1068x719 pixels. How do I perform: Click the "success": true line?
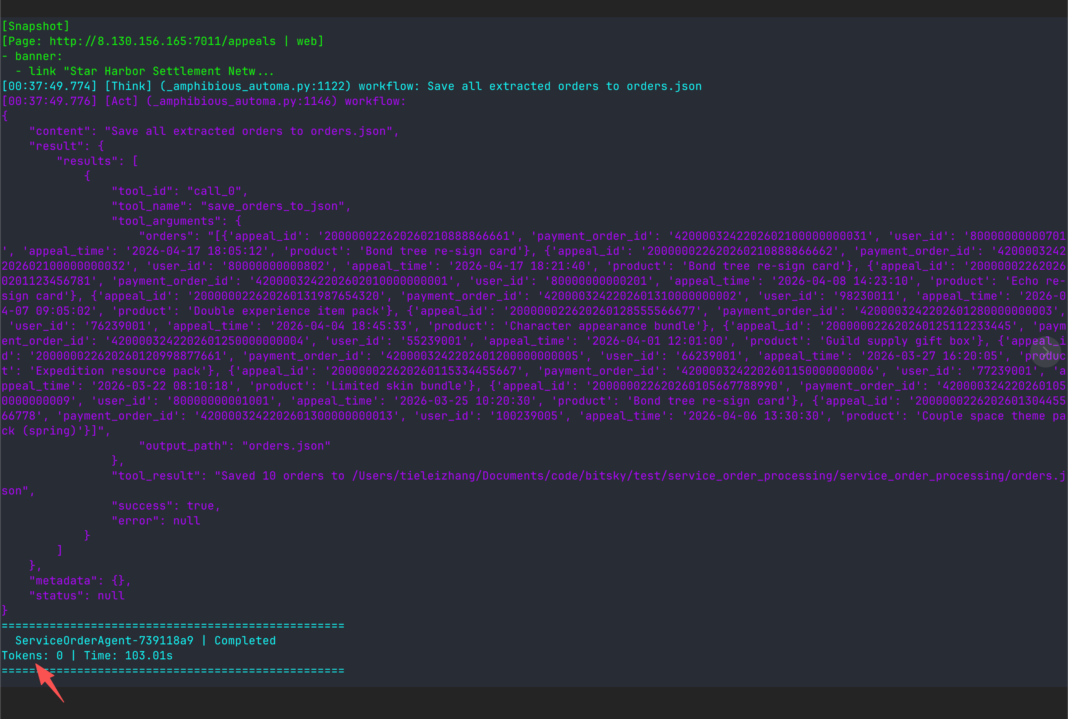coord(166,506)
